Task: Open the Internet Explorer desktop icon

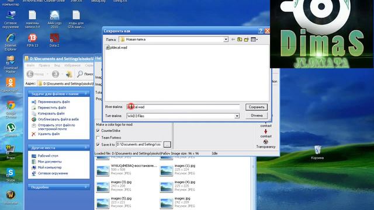Action: coord(11,42)
